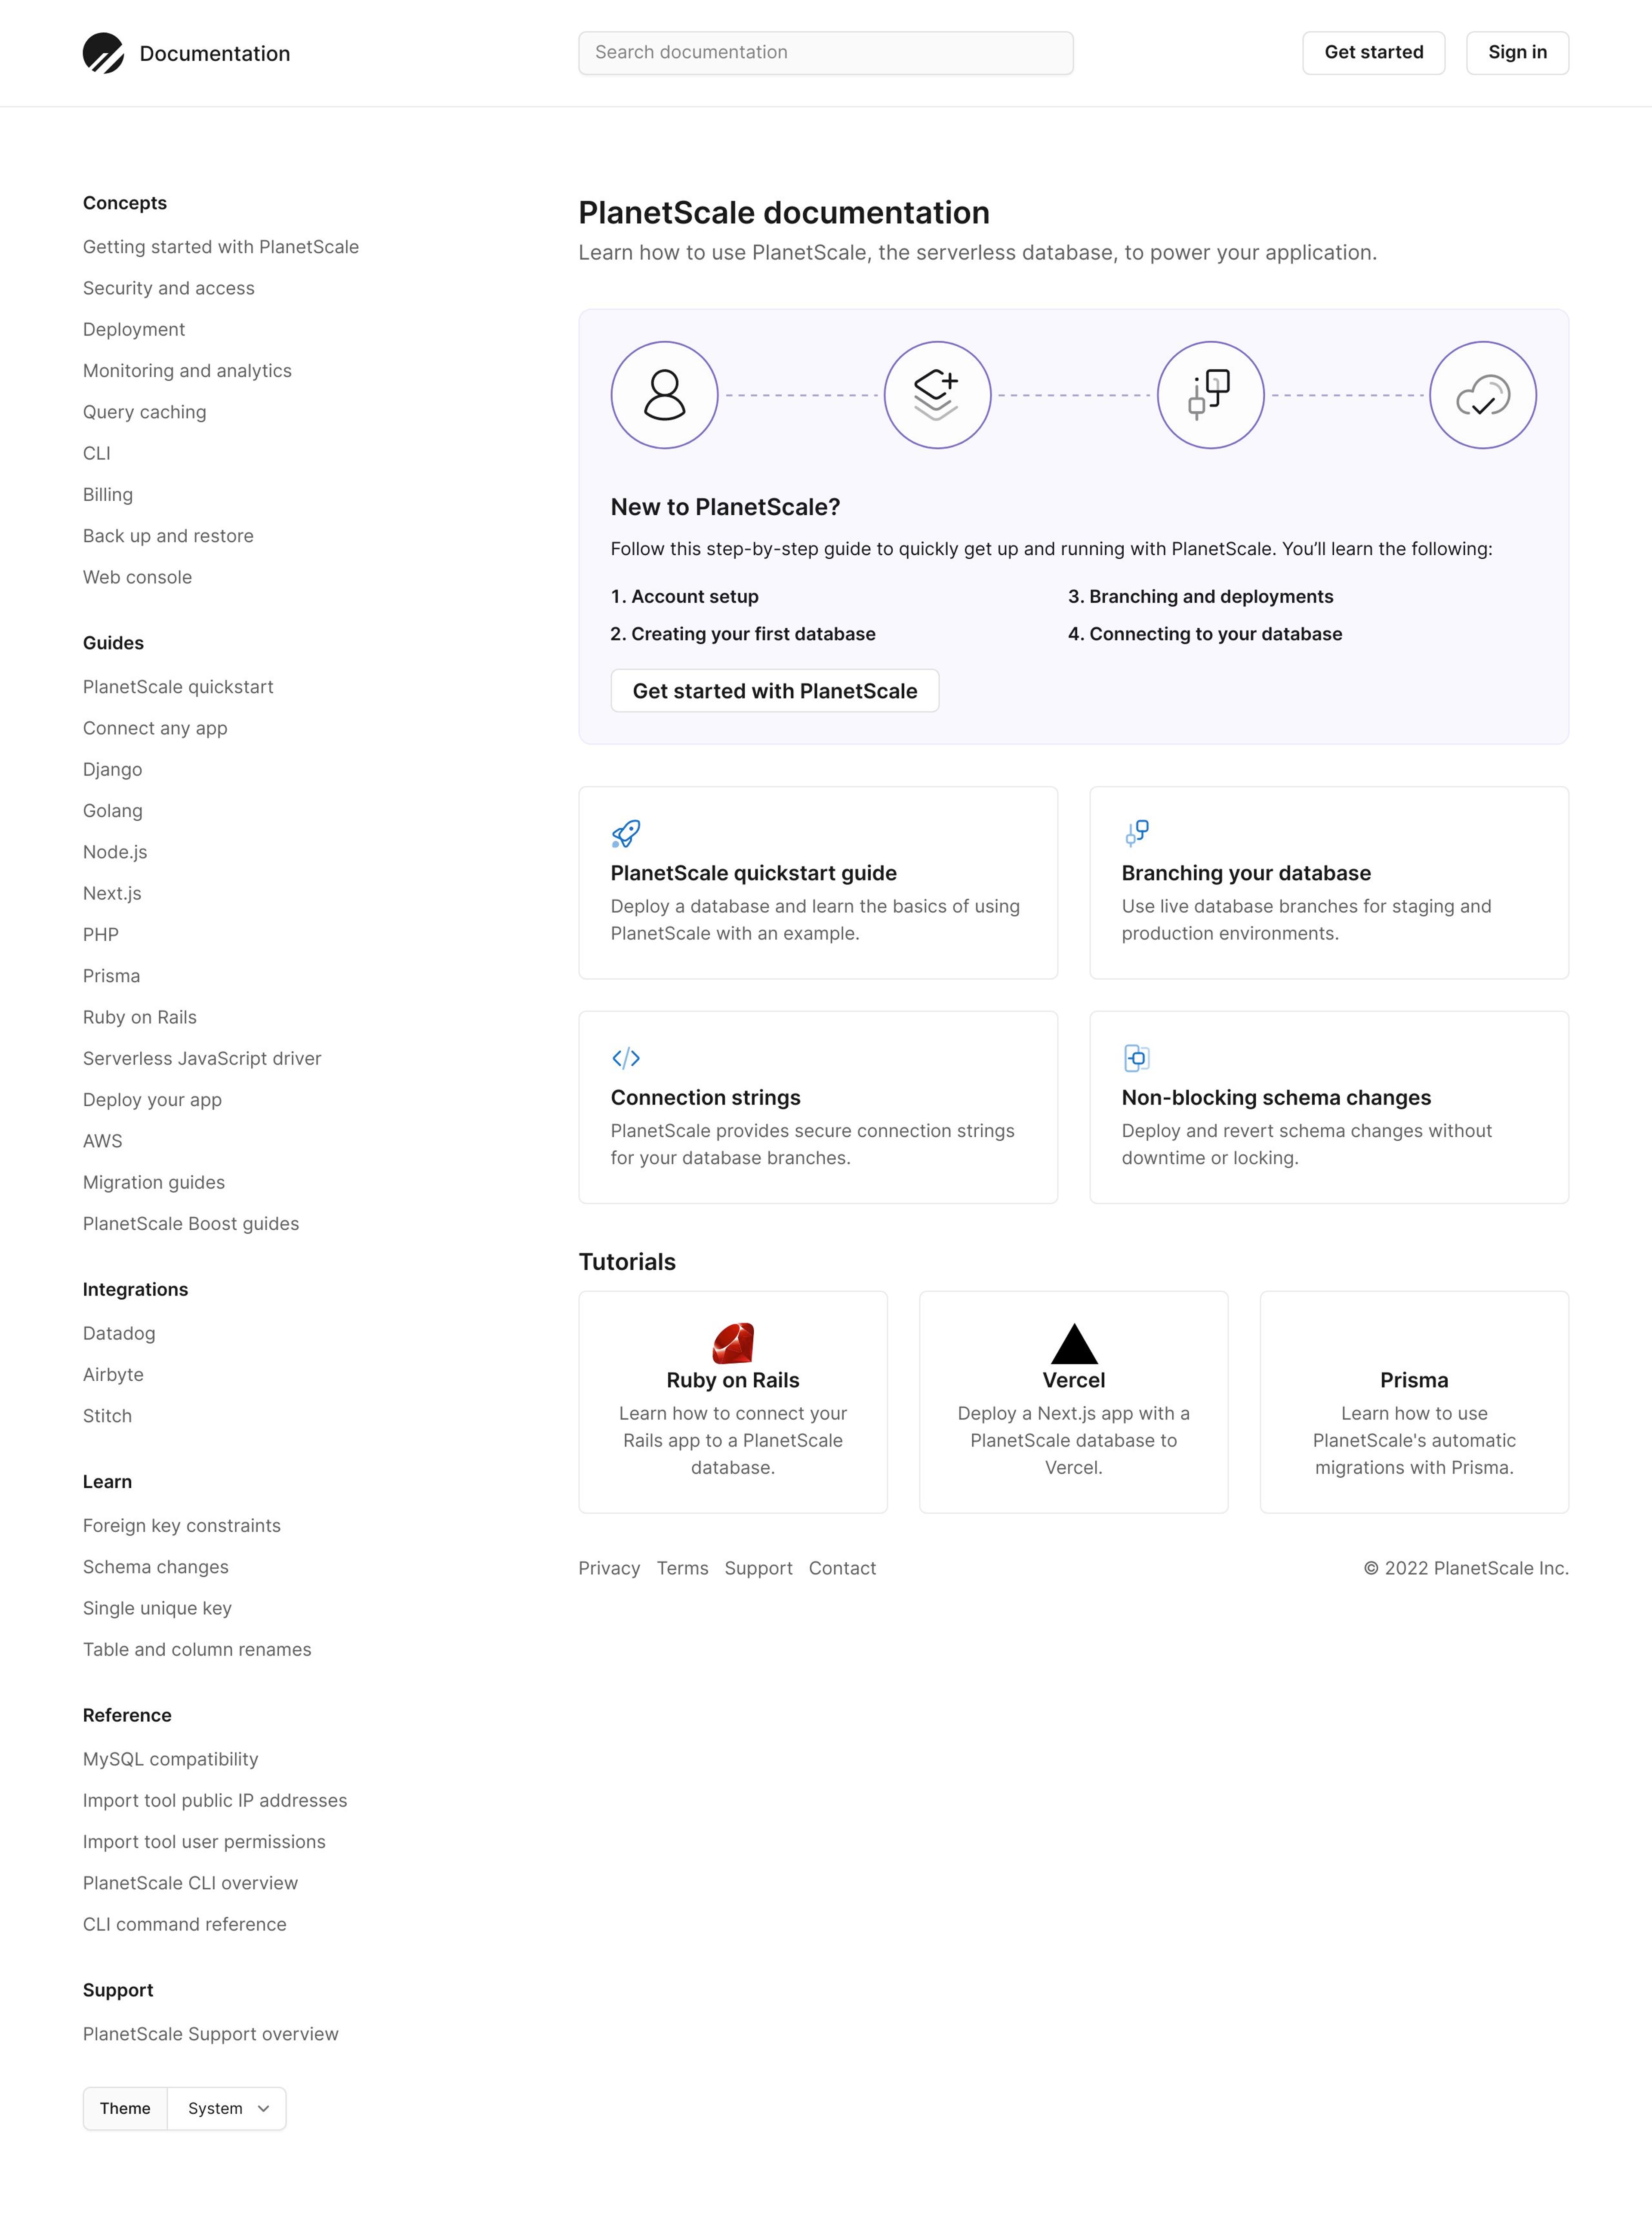1652x2213 pixels.
Task: Open Import tool user permissions
Action: pos(204,1841)
